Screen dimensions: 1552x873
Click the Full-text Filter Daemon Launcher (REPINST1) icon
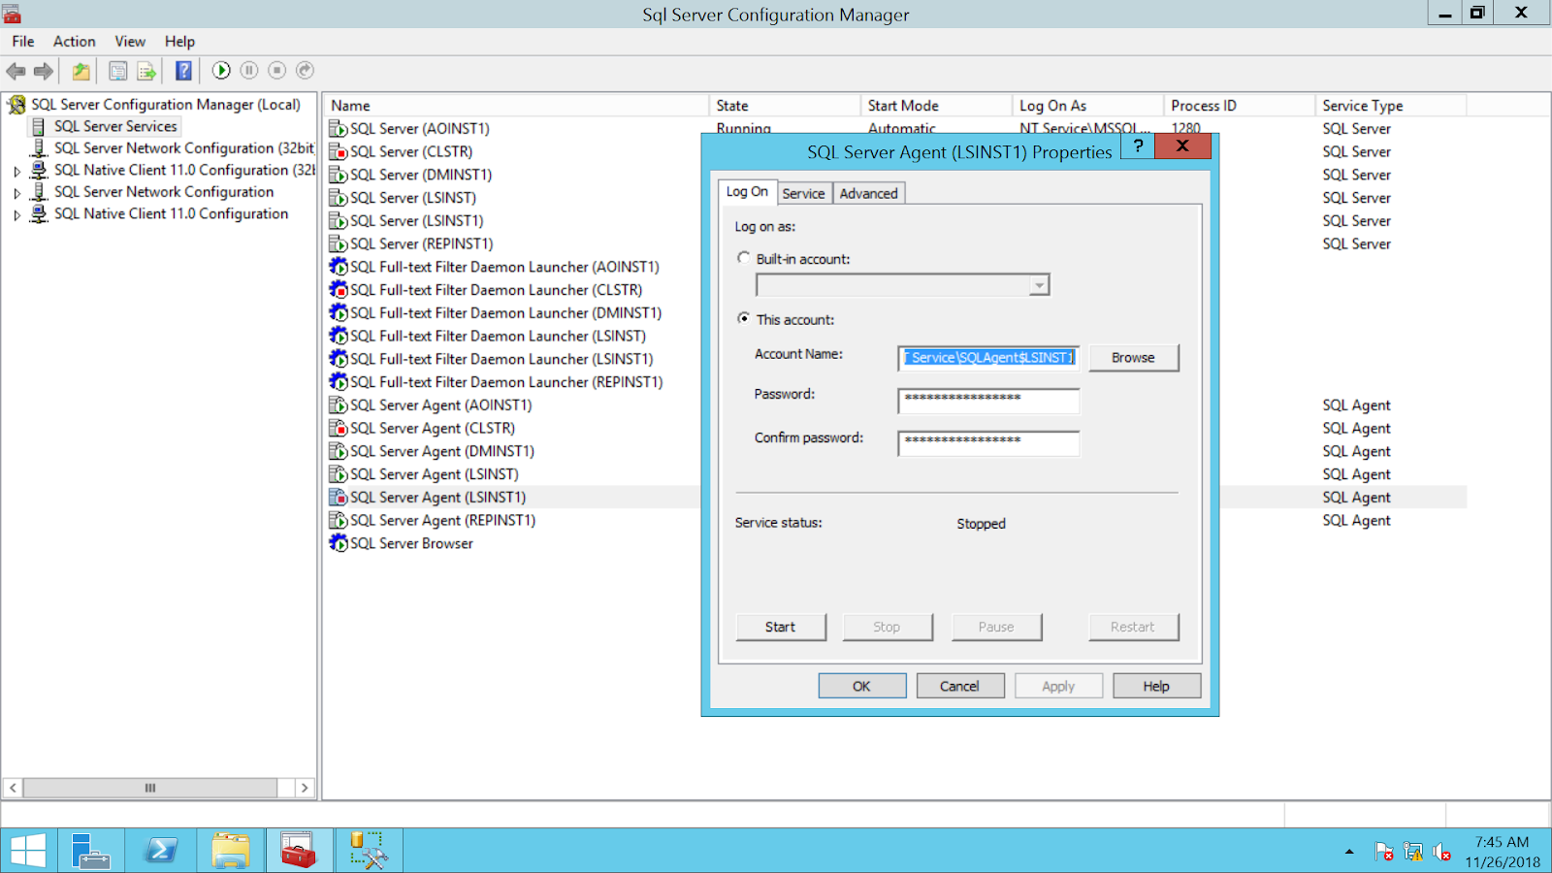click(x=339, y=382)
